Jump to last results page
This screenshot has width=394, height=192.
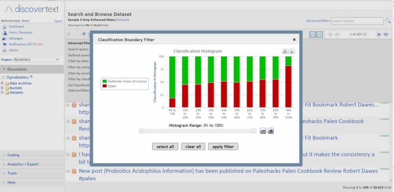(386, 35)
